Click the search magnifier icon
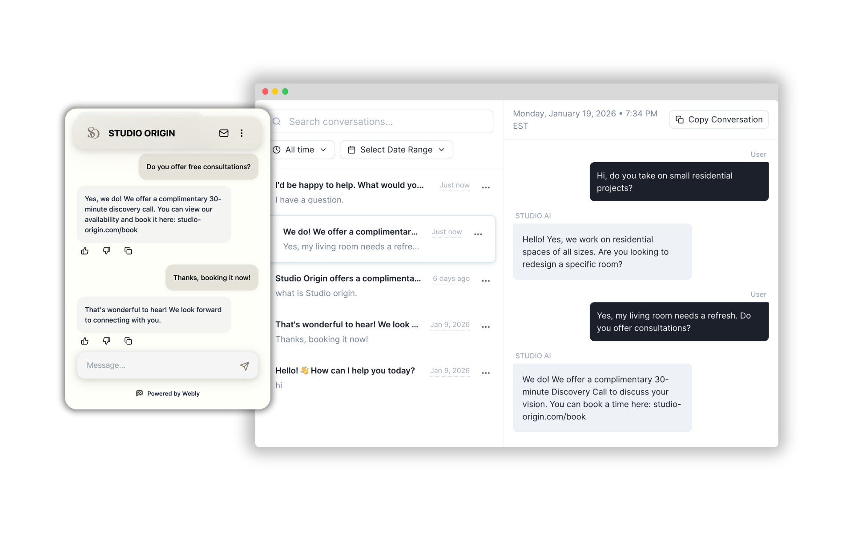854x533 pixels. point(277,121)
